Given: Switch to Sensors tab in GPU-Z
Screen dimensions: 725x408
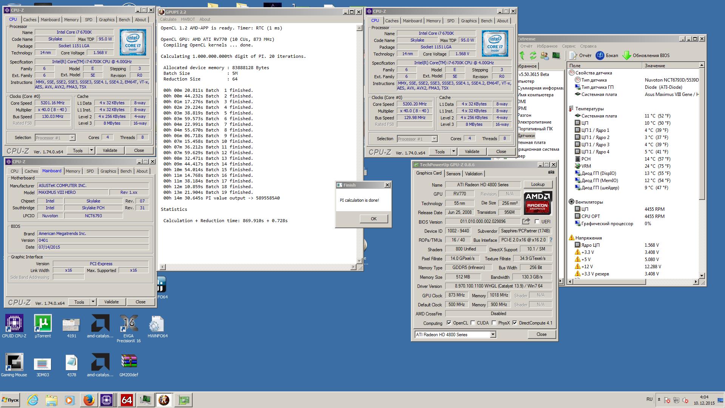Looking at the screenshot, I should pyautogui.click(x=453, y=174).
